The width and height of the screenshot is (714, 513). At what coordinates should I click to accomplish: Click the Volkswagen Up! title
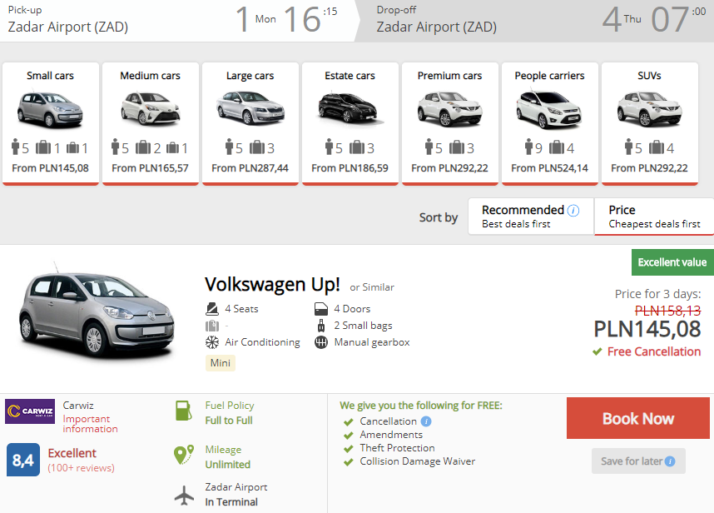pyautogui.click(x=272, y=284)
